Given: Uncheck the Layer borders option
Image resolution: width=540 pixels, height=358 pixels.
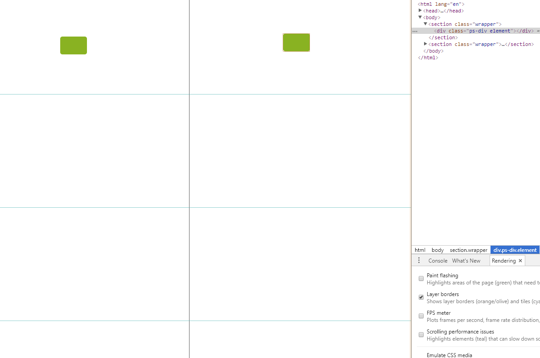Looking at the screenshot, I should click(x=421, y=297).
